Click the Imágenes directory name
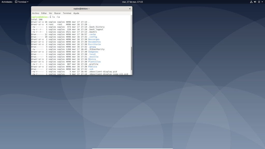 pos(93,52)
